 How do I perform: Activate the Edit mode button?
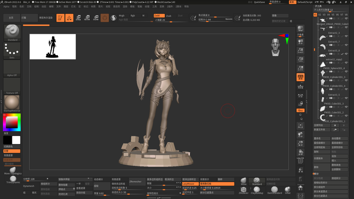click(x=60, y=18)
